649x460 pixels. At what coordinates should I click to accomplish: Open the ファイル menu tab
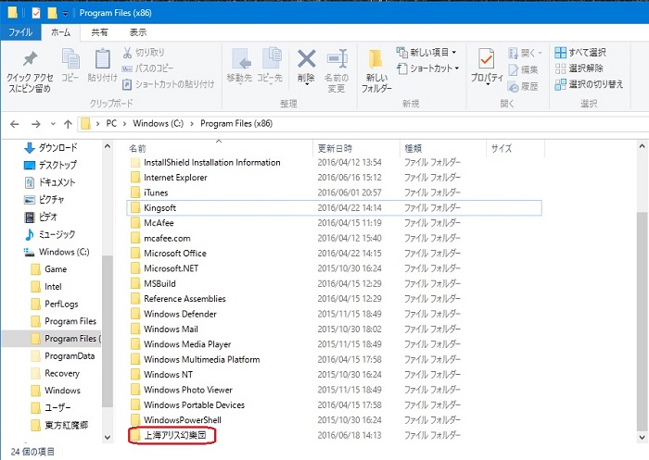click(20, 32)
